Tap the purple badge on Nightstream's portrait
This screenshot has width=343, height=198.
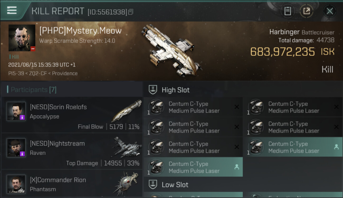click(x=22, y=153)
